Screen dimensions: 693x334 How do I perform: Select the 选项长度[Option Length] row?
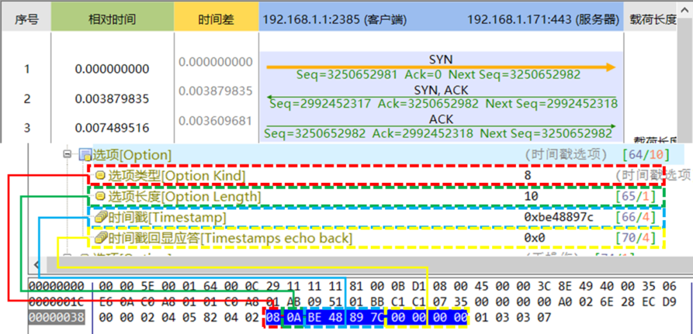point(376,196)
